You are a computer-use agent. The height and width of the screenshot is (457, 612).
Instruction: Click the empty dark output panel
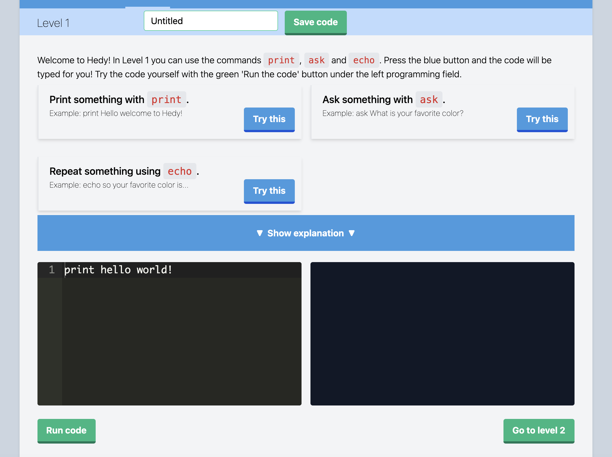coord(442,333)
